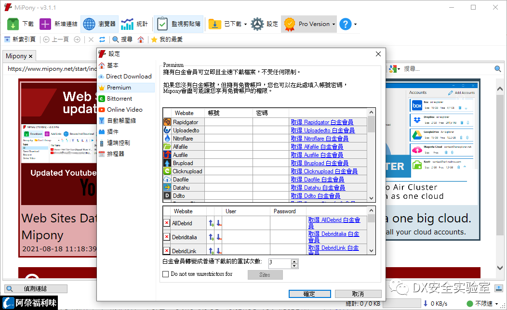Expand the help icon dropdown arrow
Screen dimensions: 507x310
click(x=355, y=24)
